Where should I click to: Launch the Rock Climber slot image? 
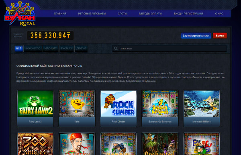point(118,104)
